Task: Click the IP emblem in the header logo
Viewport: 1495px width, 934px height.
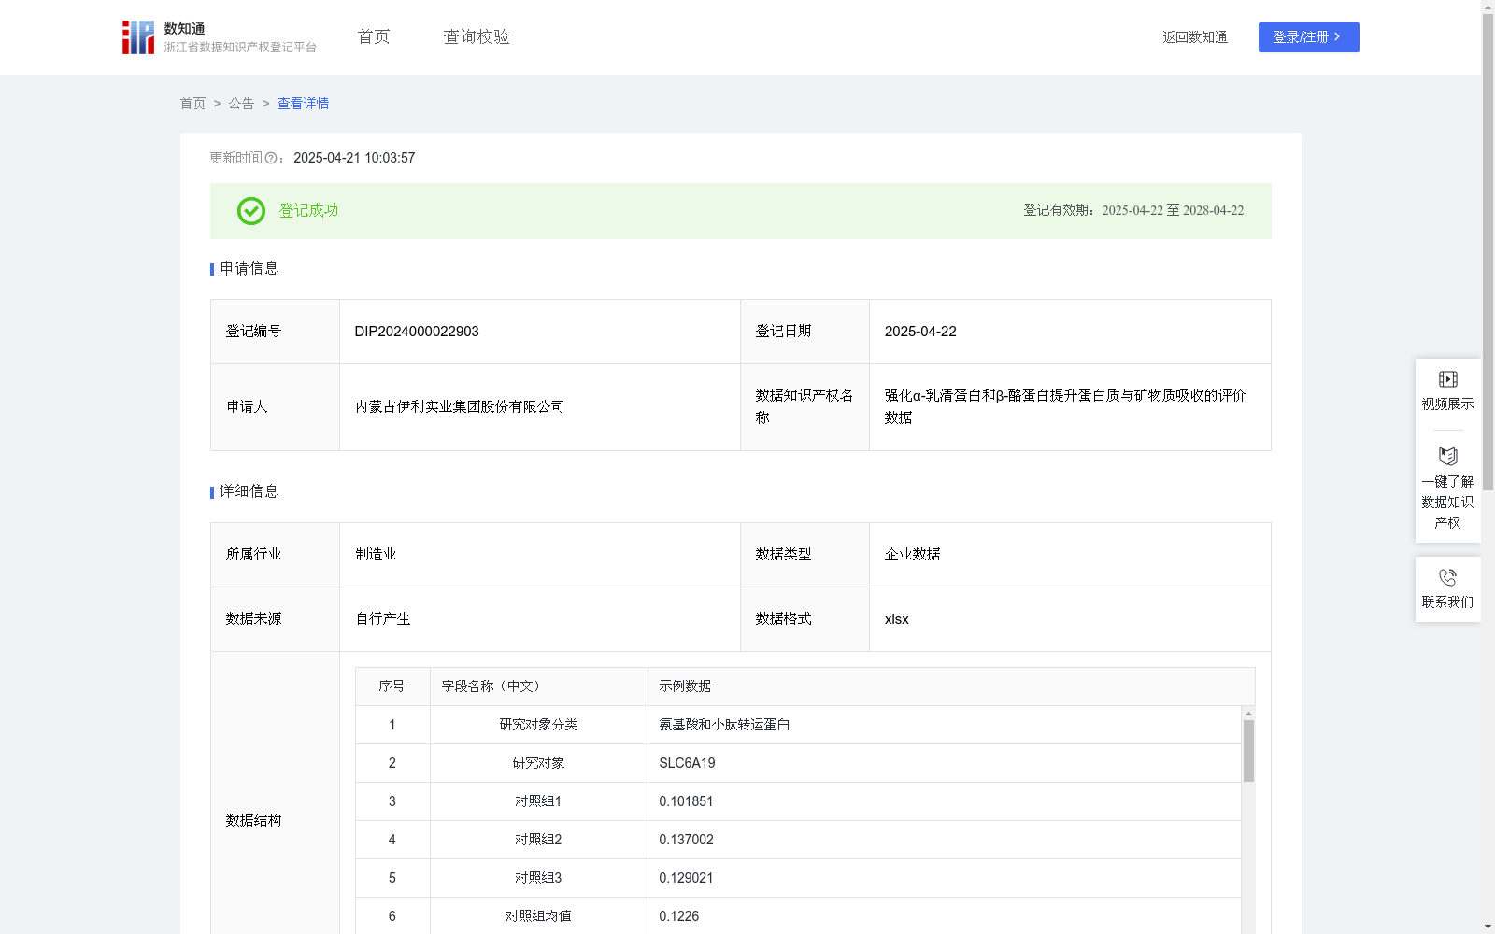Action: coord(137,37)
